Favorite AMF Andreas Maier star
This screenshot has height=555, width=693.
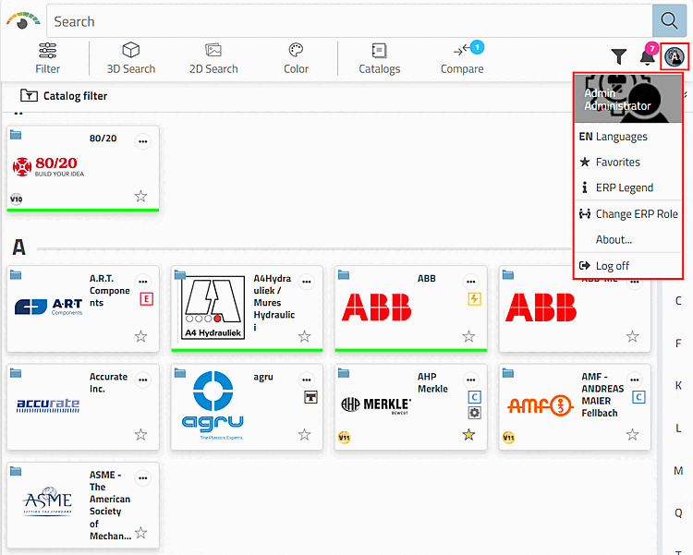point(632,435)
